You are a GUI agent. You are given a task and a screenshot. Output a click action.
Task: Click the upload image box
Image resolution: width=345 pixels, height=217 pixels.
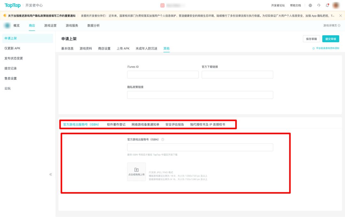click(x=136, y=172)
